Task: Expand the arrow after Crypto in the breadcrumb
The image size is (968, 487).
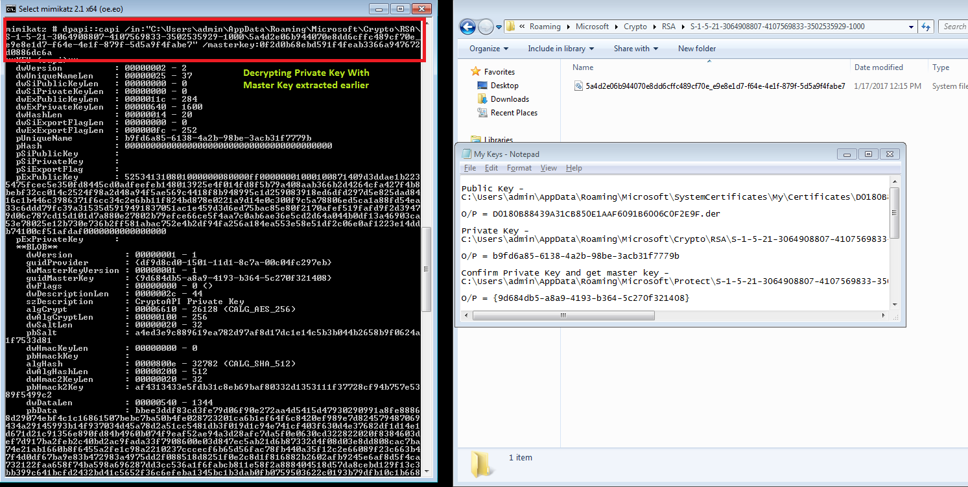Action: click(x=654, y=27)
